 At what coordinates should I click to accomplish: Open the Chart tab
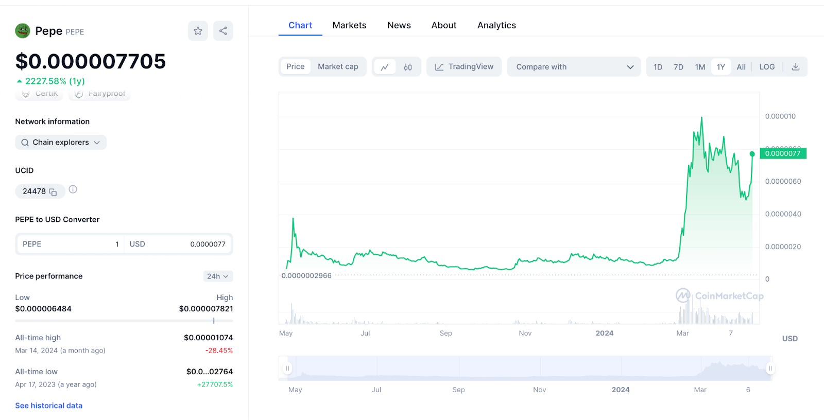click(x=300, y=25)
